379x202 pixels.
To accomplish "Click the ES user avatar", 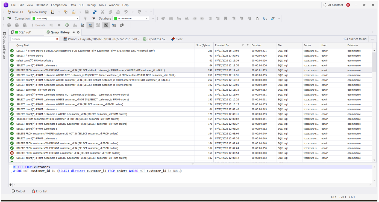I will [x=348, y=5].
